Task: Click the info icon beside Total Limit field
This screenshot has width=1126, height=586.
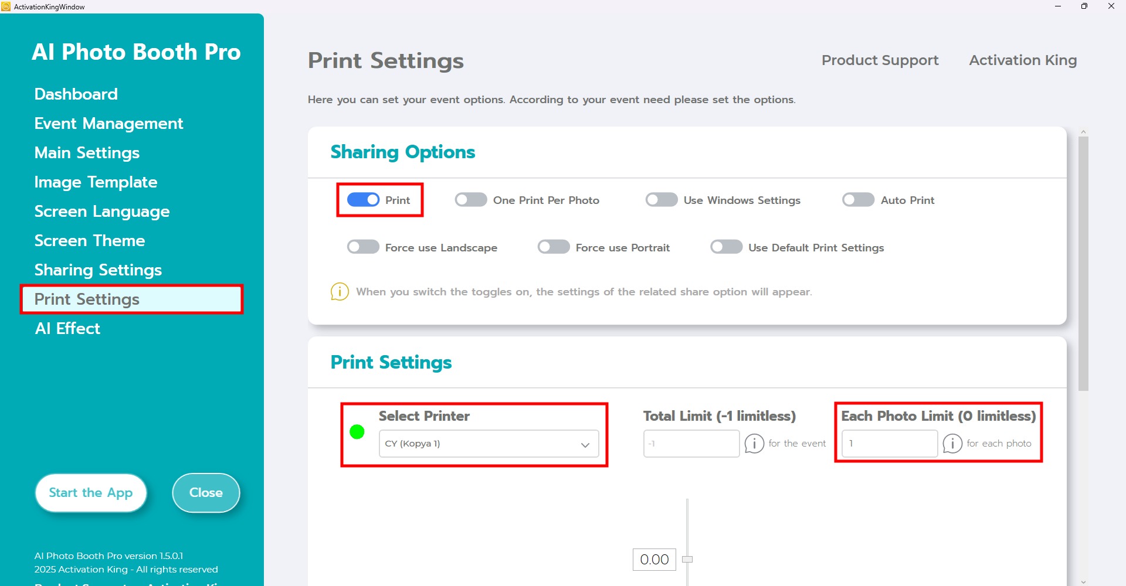Action: click(754, 444)
